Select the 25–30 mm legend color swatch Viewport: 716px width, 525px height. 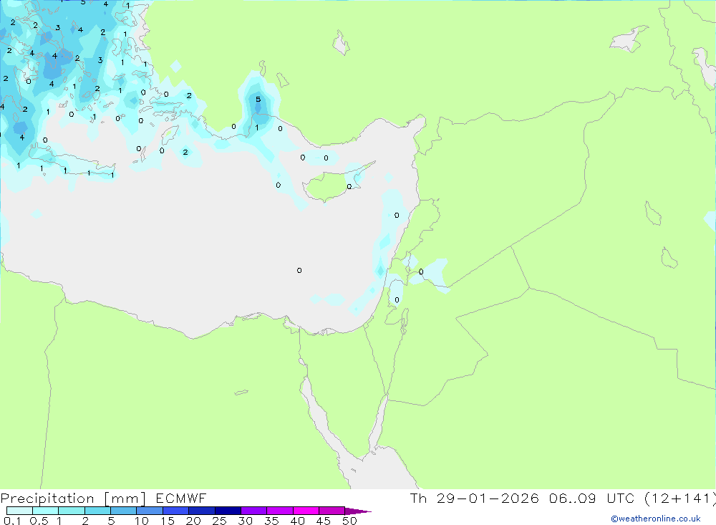coord(228,511)
